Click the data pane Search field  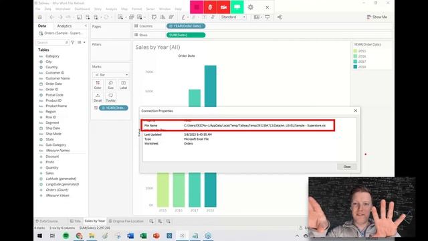(x=52, y=42)
